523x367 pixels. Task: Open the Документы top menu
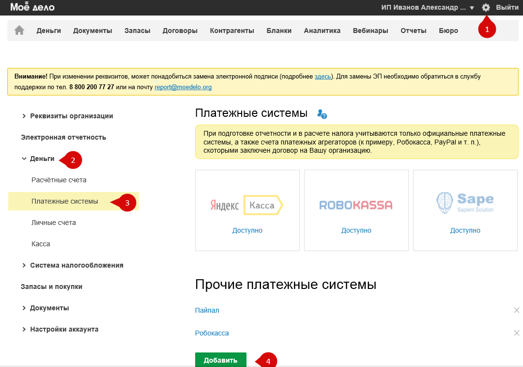[92, 31]
